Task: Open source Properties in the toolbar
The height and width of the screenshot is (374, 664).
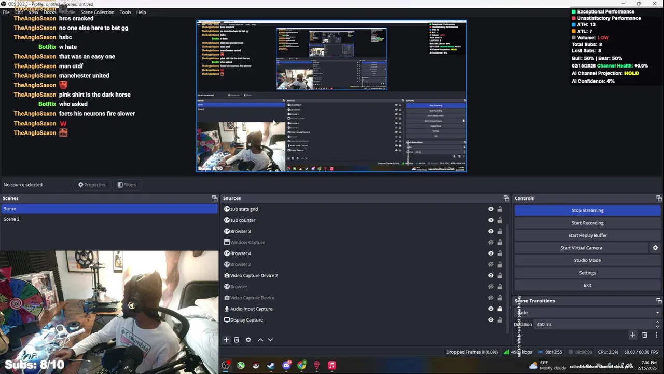Action: coord(92,185)
